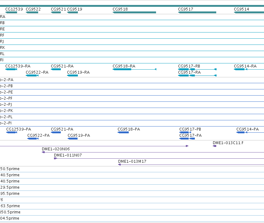Screen dimensions: 264x223
Task: Click the CG9517-RB transcript label
Action: point(189,66)
